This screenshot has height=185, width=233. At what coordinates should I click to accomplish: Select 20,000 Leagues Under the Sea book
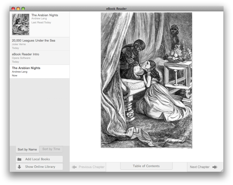pos(39,44)
